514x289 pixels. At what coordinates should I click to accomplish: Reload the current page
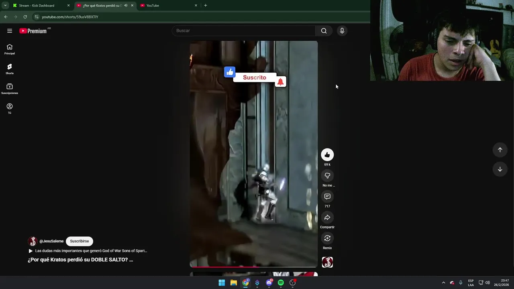[x=25, y=17]
